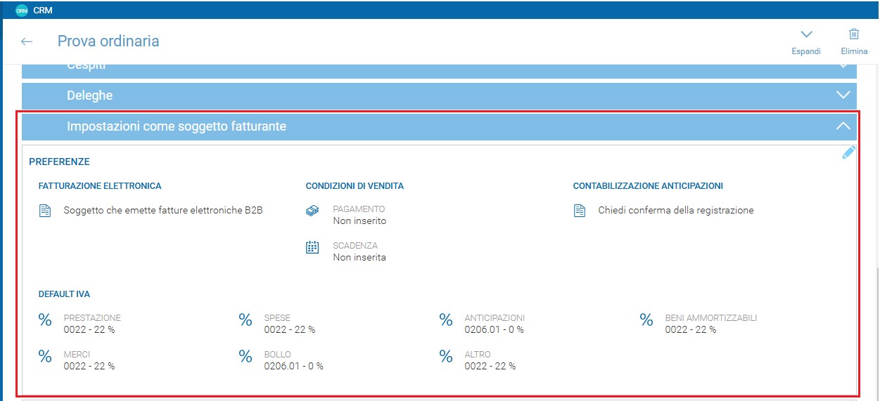The width and height of the screenshot is (880, 401).
Task: Click the PREFERENZE heading
Action: tap(59, 162)
